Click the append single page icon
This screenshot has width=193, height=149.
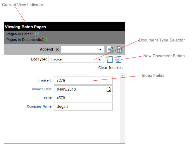pos(110,49)
